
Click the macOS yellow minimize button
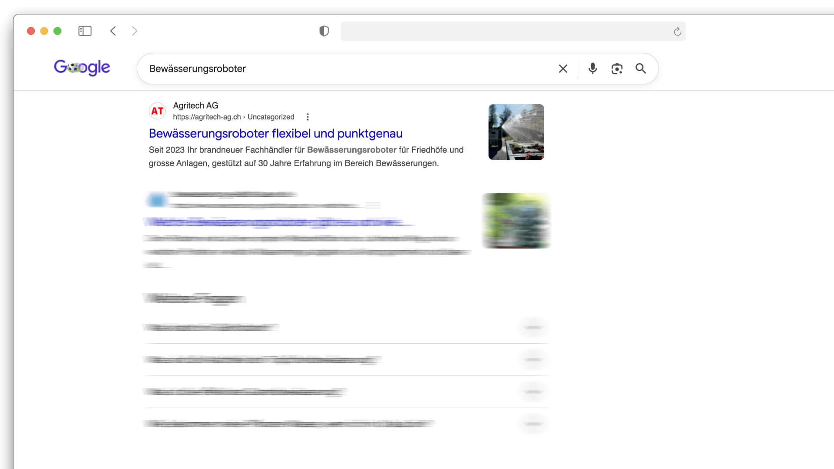44,31
